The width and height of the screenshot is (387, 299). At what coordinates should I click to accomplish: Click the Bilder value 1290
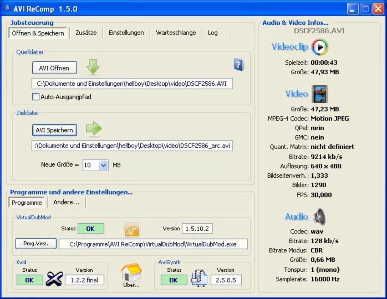pos(318,185)
